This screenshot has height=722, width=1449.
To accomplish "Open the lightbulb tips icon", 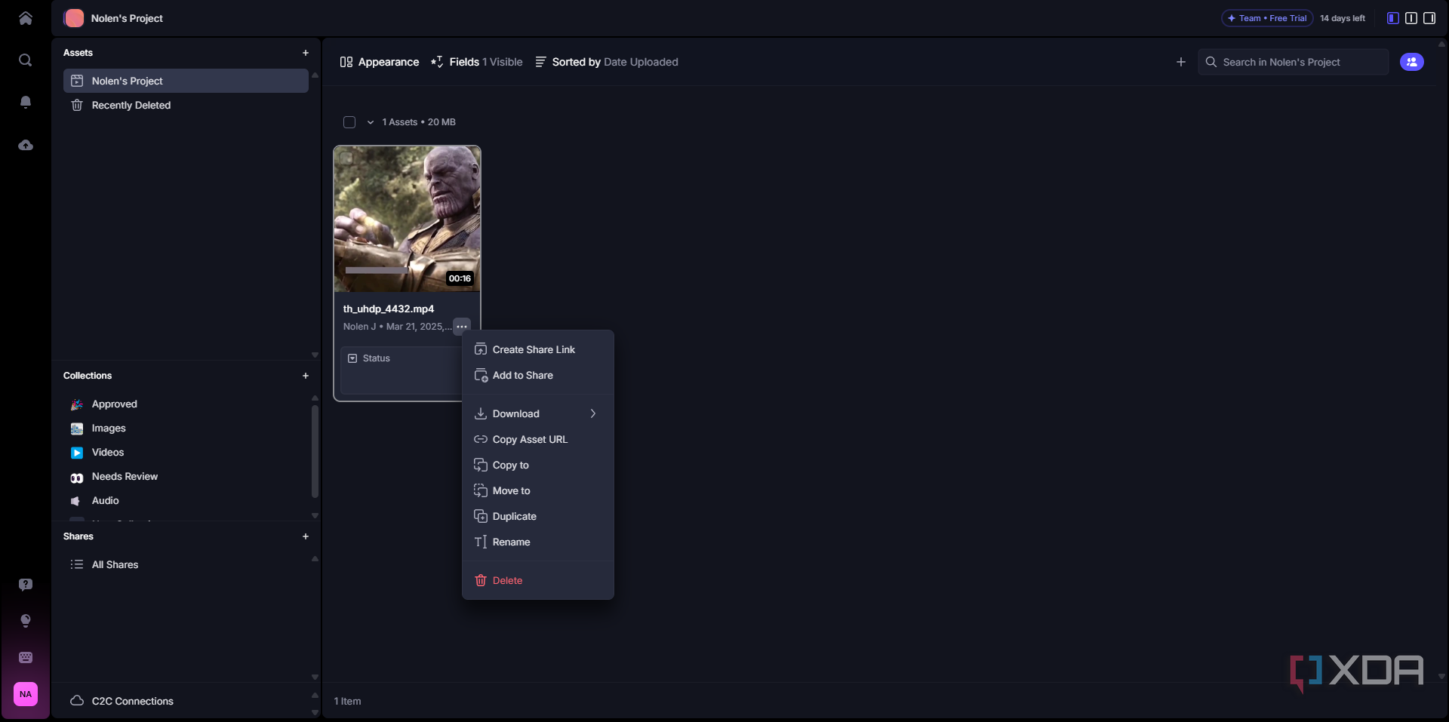I will click(x=26, y=621).
